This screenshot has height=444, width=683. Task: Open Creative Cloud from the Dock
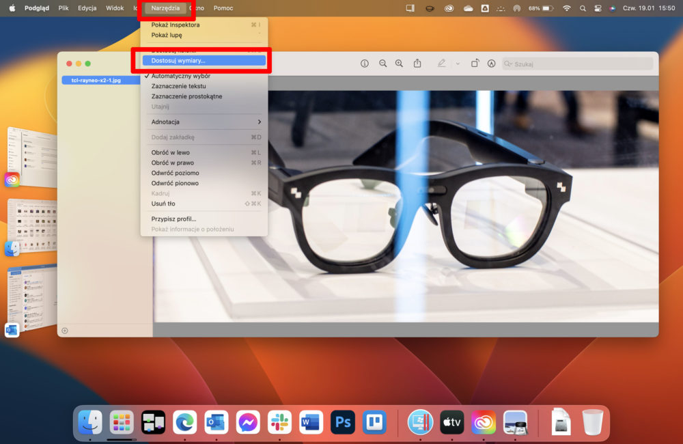coord(484,421)
